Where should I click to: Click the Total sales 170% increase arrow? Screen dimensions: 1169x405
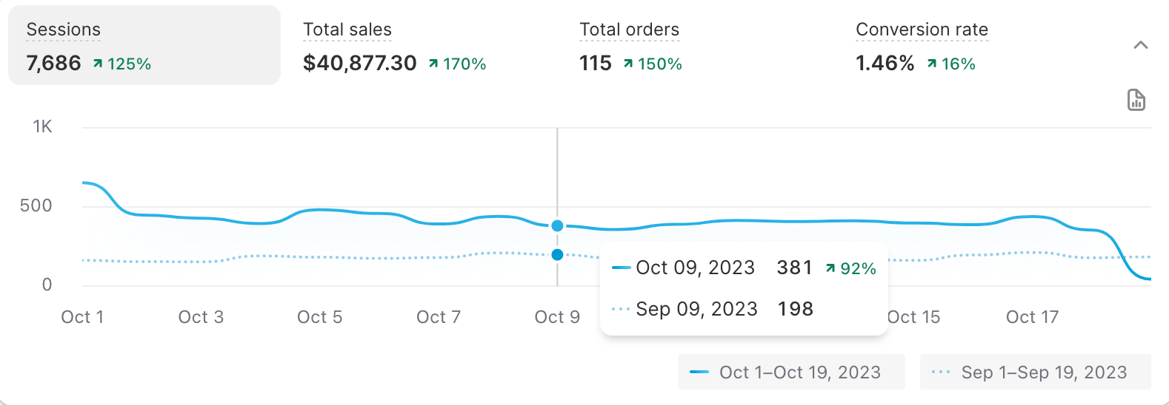pyautogui.click(x=433, y=64)
